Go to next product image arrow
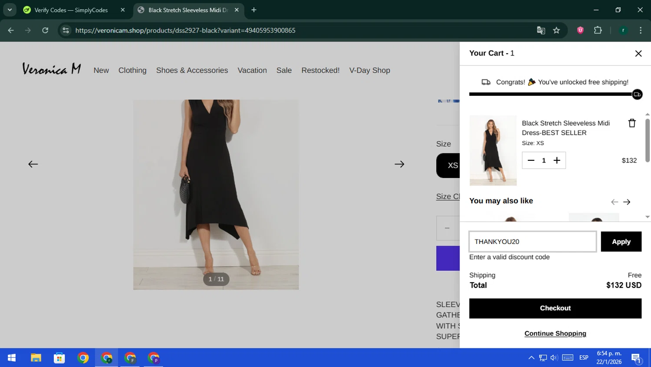The width and height of the screenshot is (651, 367). tap(399, 164)
